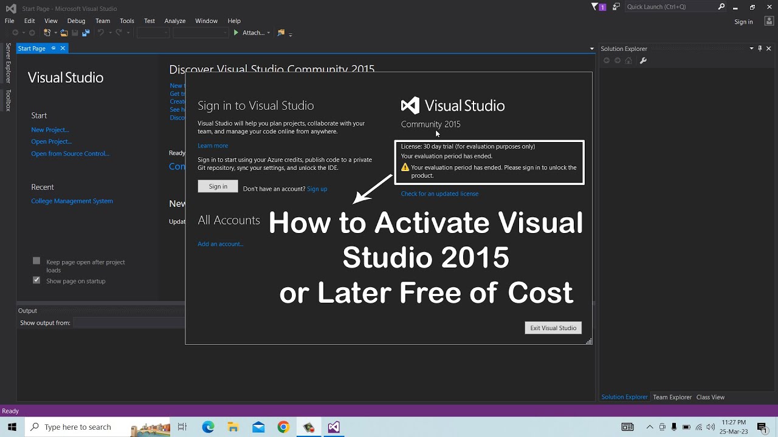Click Check for an updated license

pyautogui.click(x=439, y=194)
